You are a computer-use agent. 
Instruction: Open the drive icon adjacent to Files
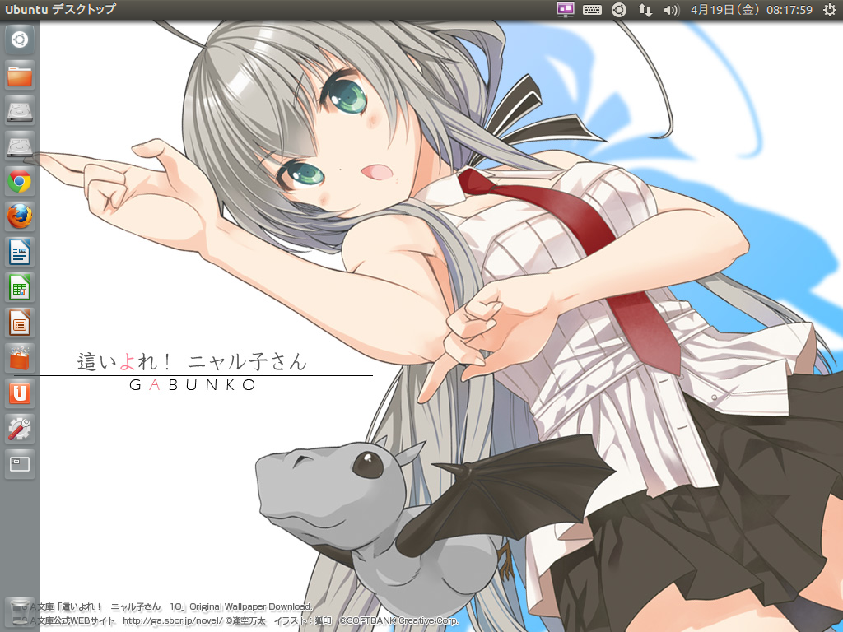20,111
